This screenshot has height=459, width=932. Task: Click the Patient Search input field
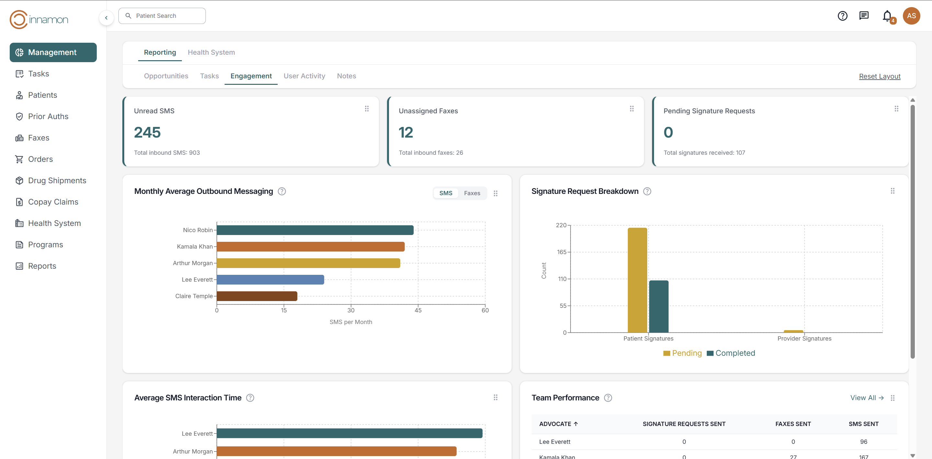[162, 16]
